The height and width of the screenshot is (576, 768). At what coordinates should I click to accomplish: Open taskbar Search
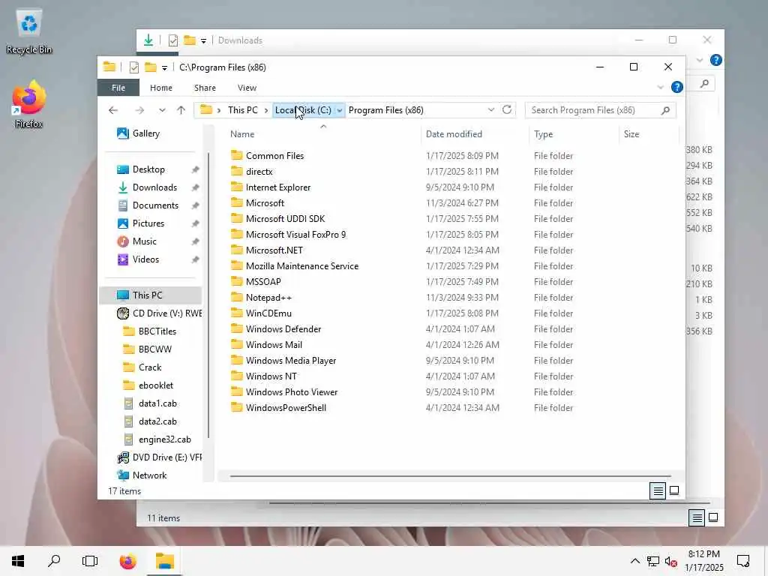54,561
